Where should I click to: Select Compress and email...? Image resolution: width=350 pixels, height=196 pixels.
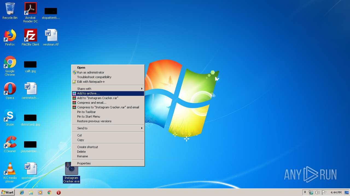pos(108,103)
